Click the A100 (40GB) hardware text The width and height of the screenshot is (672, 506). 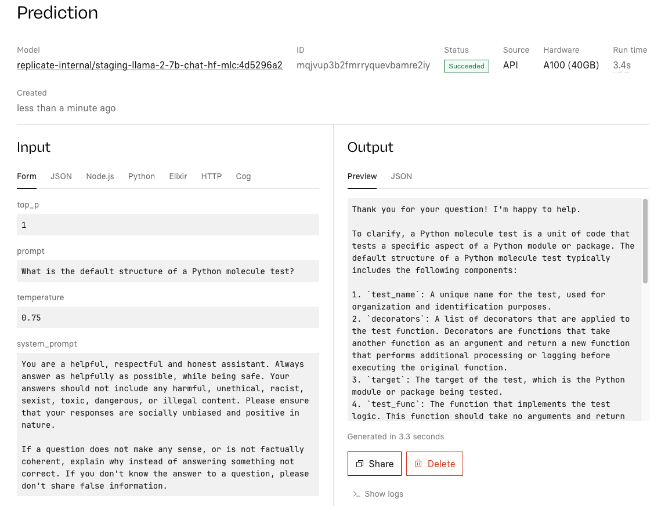(x=571, y=65)
